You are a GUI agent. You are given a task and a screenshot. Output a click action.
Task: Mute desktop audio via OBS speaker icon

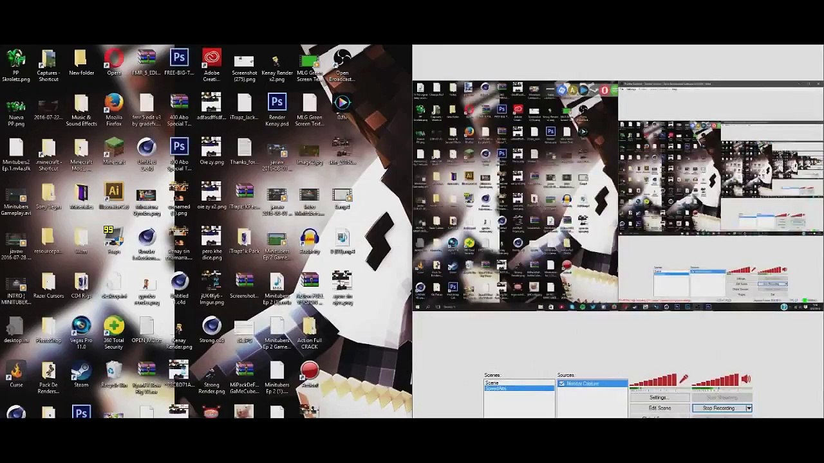745,379
